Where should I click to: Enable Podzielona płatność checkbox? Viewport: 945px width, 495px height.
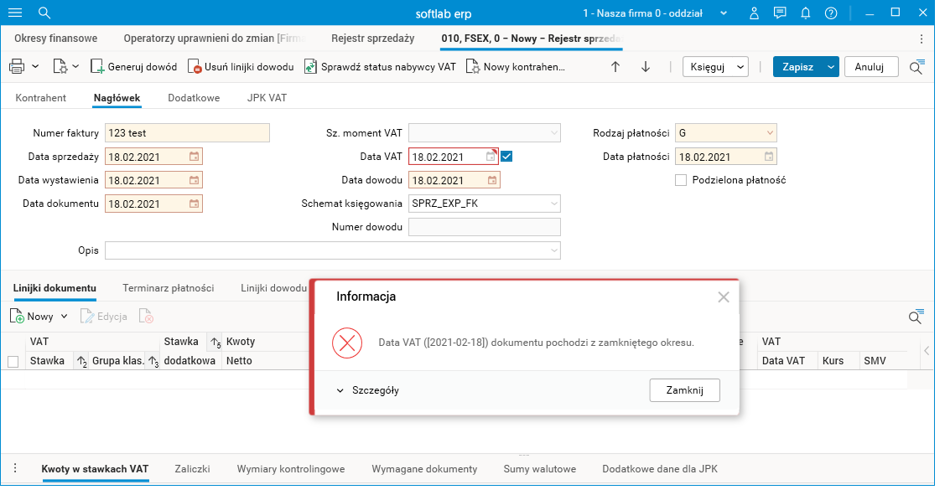pyautogui.click(x=681, y=180)
